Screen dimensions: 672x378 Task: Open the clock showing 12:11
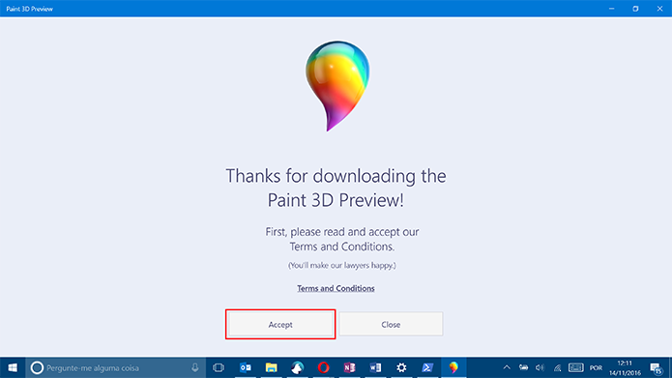(x=625, y=367)
